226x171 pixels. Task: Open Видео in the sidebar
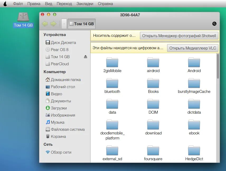tap(54, 94)
